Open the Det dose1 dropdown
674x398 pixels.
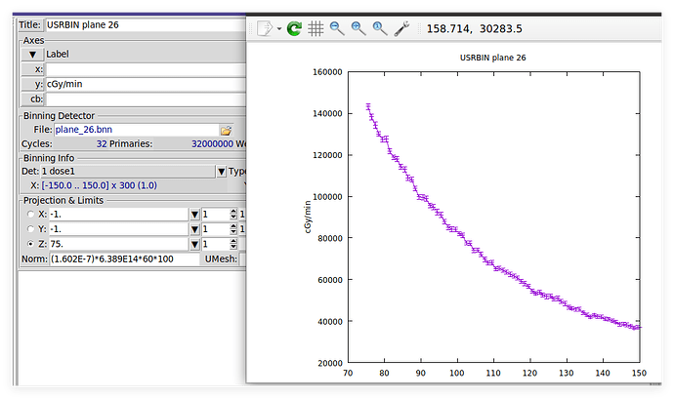tap(221, 172)
